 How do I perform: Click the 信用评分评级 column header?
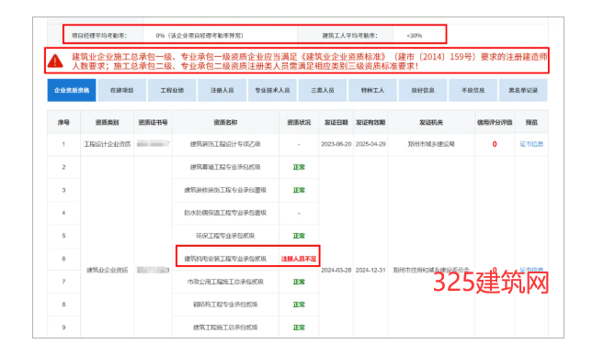click(495, 122)
